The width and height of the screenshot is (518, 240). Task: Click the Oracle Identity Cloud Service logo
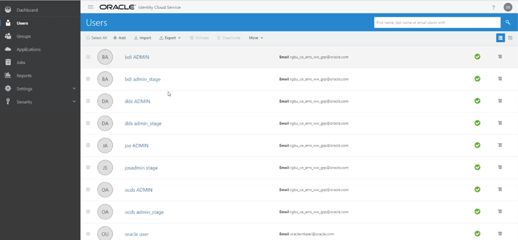tap(140, 7)
